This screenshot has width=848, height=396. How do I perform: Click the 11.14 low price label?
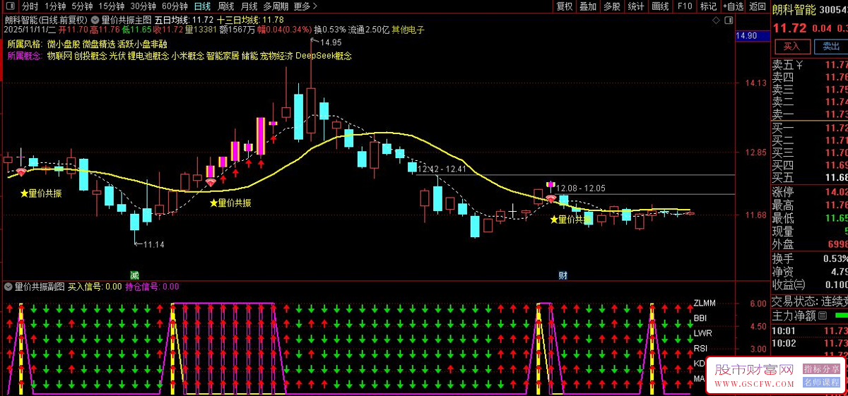153,244
